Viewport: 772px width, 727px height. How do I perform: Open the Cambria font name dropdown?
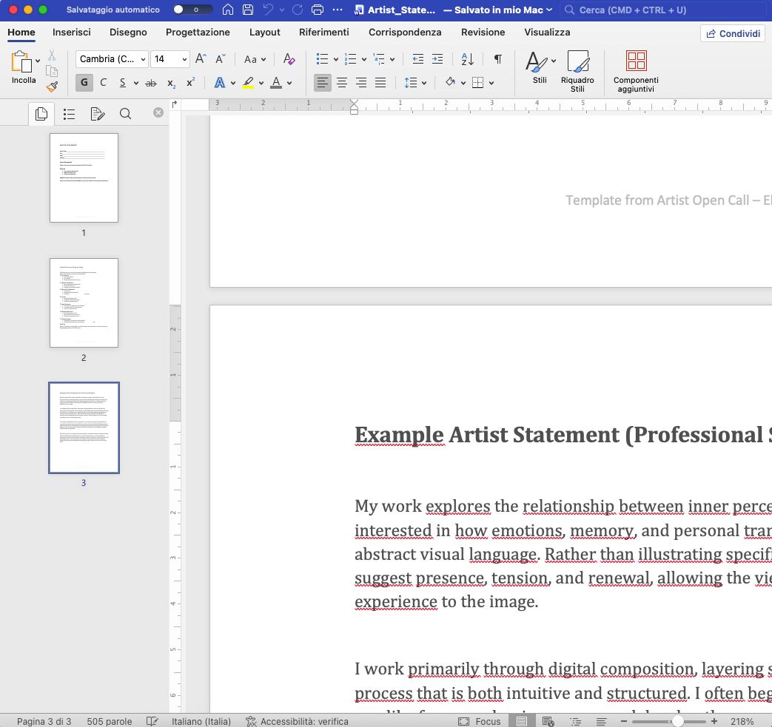(143, 59)
